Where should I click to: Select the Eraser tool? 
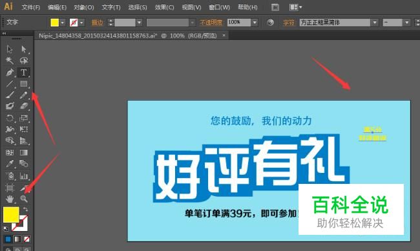(x=23, y=106)
